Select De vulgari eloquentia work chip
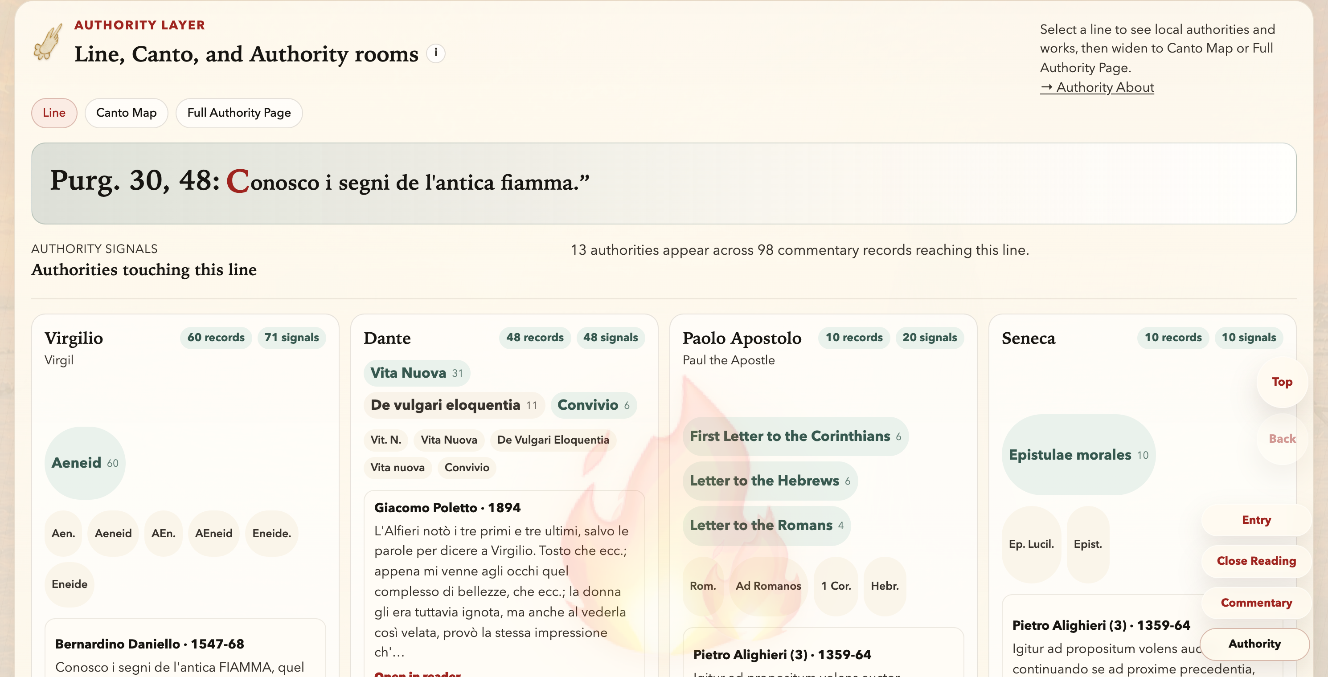 tap(454, 405)
